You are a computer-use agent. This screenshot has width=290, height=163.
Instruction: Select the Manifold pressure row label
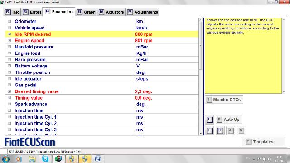(34, 47)
